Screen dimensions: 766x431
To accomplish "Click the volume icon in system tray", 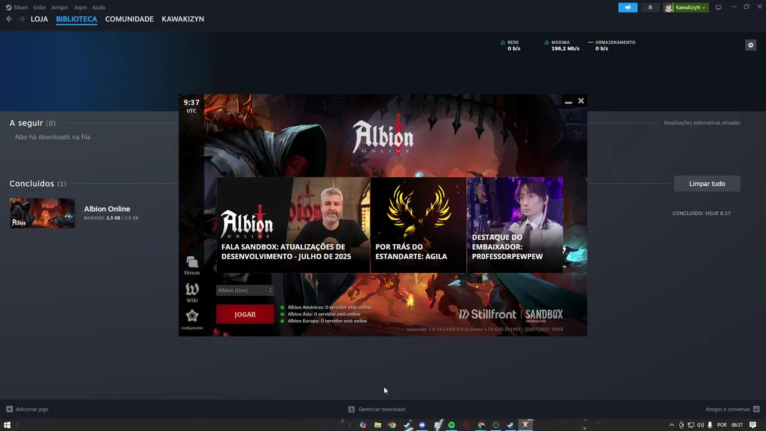I will (x=700, y=425).
